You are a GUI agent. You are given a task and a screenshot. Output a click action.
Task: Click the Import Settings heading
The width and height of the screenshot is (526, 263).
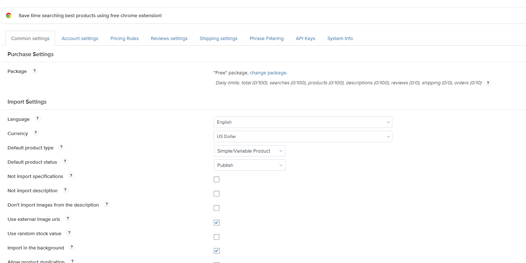(x=27, y=102)
